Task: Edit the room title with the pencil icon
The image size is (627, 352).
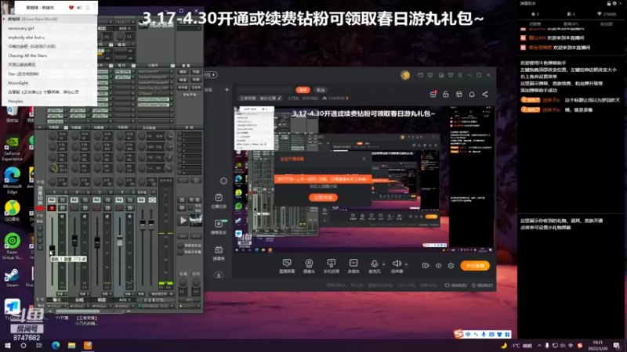Action: coord(280,99)
